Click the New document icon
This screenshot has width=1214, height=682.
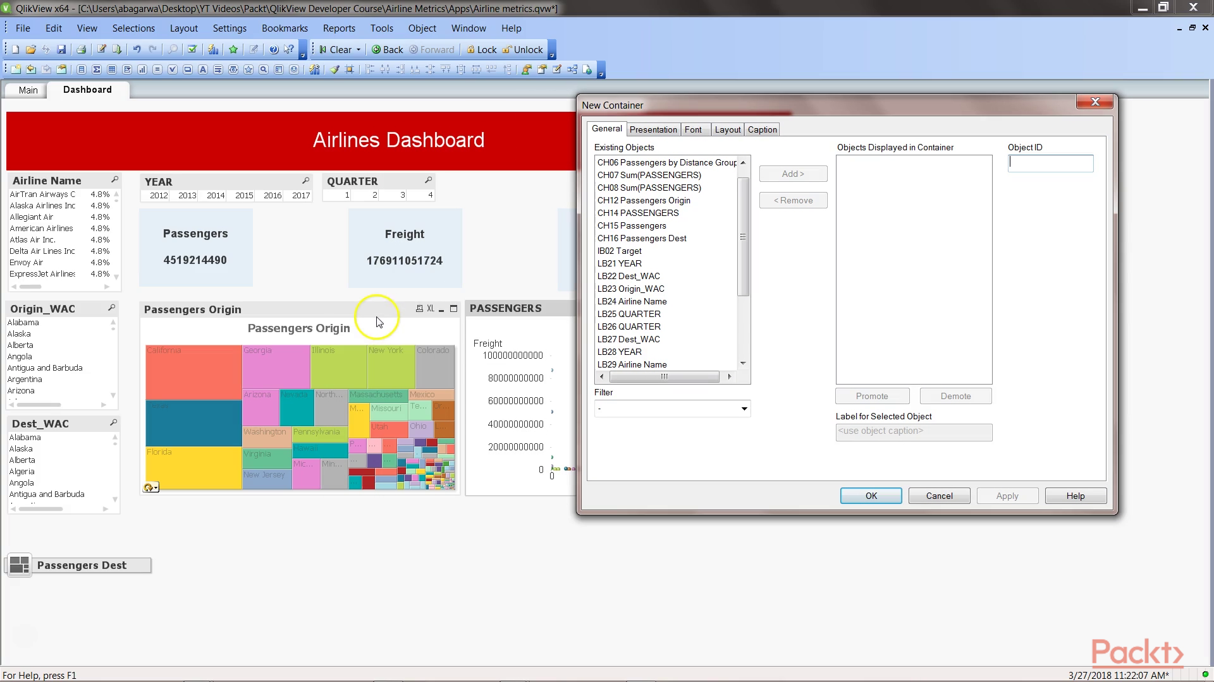(x=16, y=49)
